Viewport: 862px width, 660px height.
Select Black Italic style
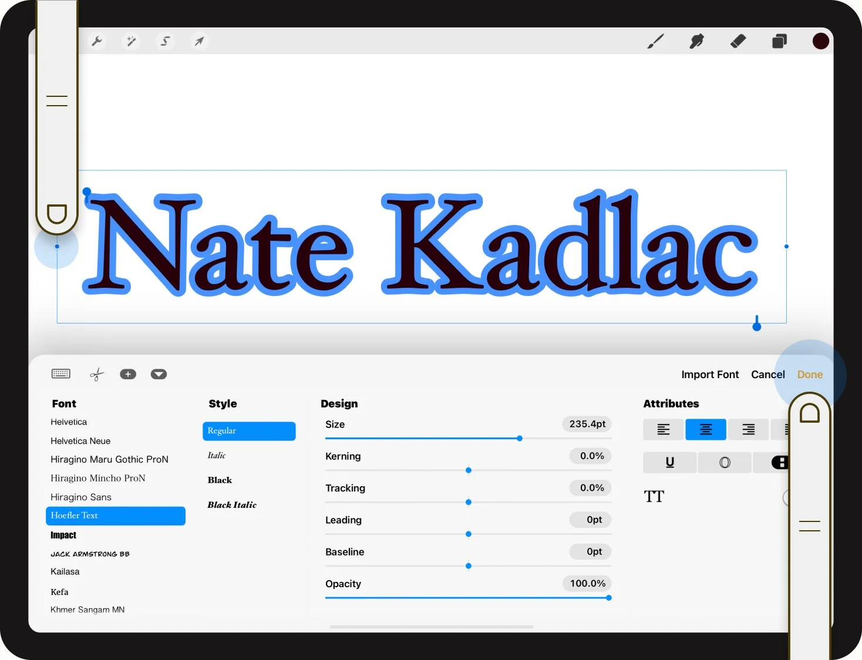[x=232, y=504]
